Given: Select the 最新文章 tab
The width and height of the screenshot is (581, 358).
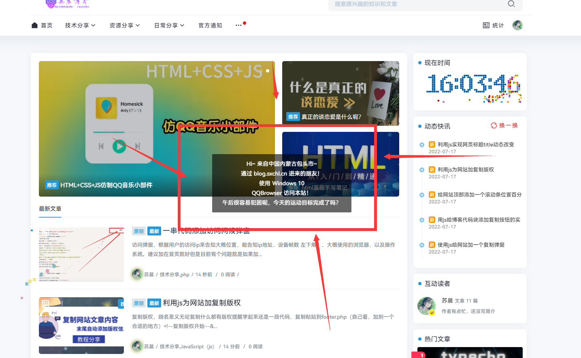Looking at the screenshot, I should 50,209.
